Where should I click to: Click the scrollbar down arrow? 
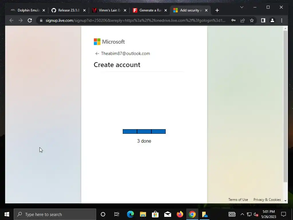coord(285,201)
